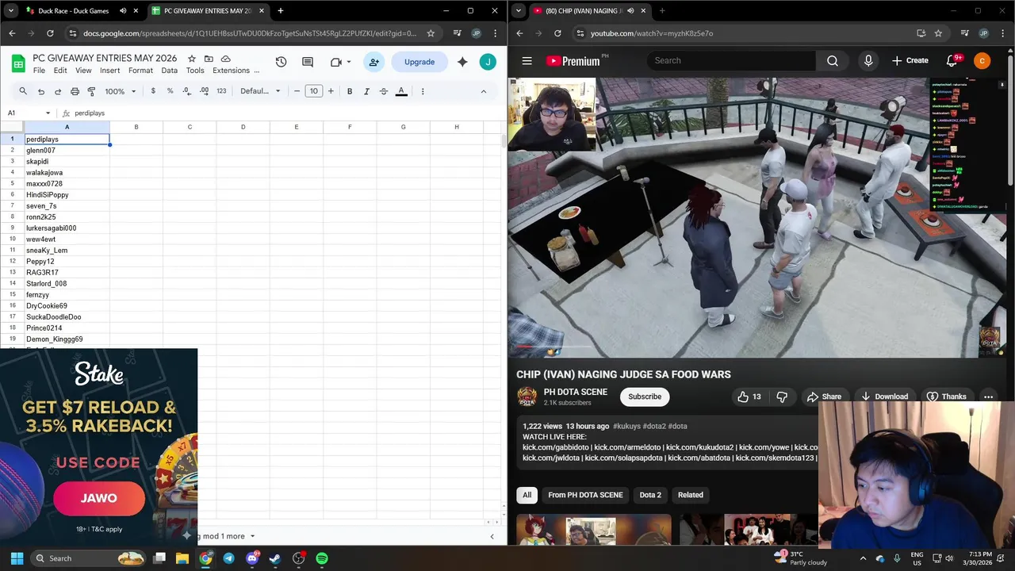Like the YouTube video
1015x571 pixels.
(x=749, y=397)
